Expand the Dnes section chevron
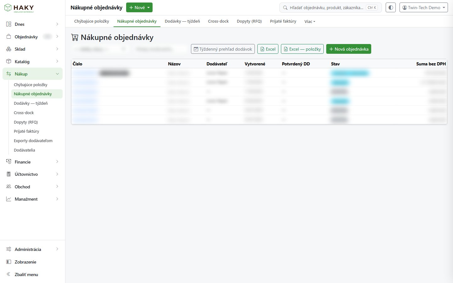This screenshot has height=283, width=453. [x=57, y=24]
